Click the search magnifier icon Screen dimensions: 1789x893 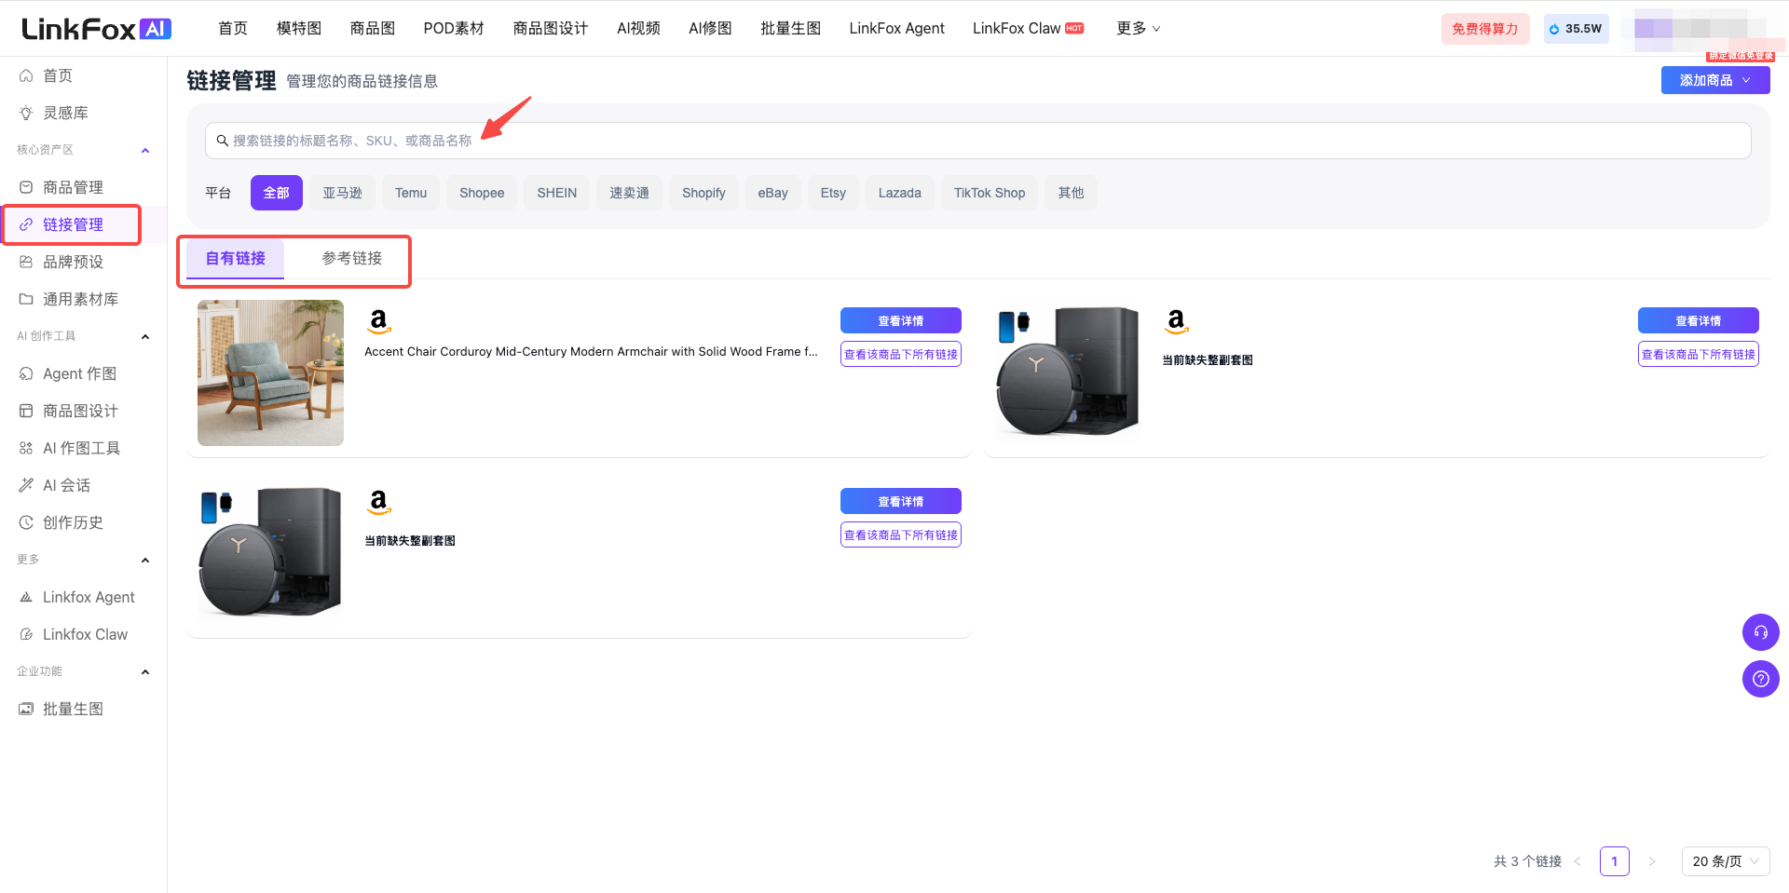(223, 141)
